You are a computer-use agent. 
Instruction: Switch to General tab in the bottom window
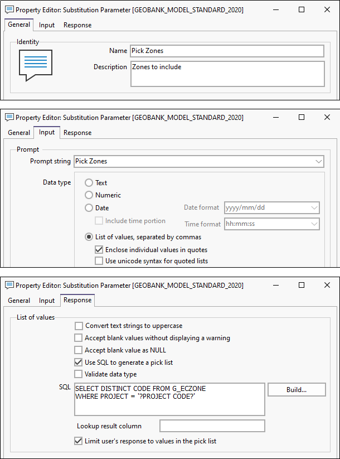click(19, 301)
